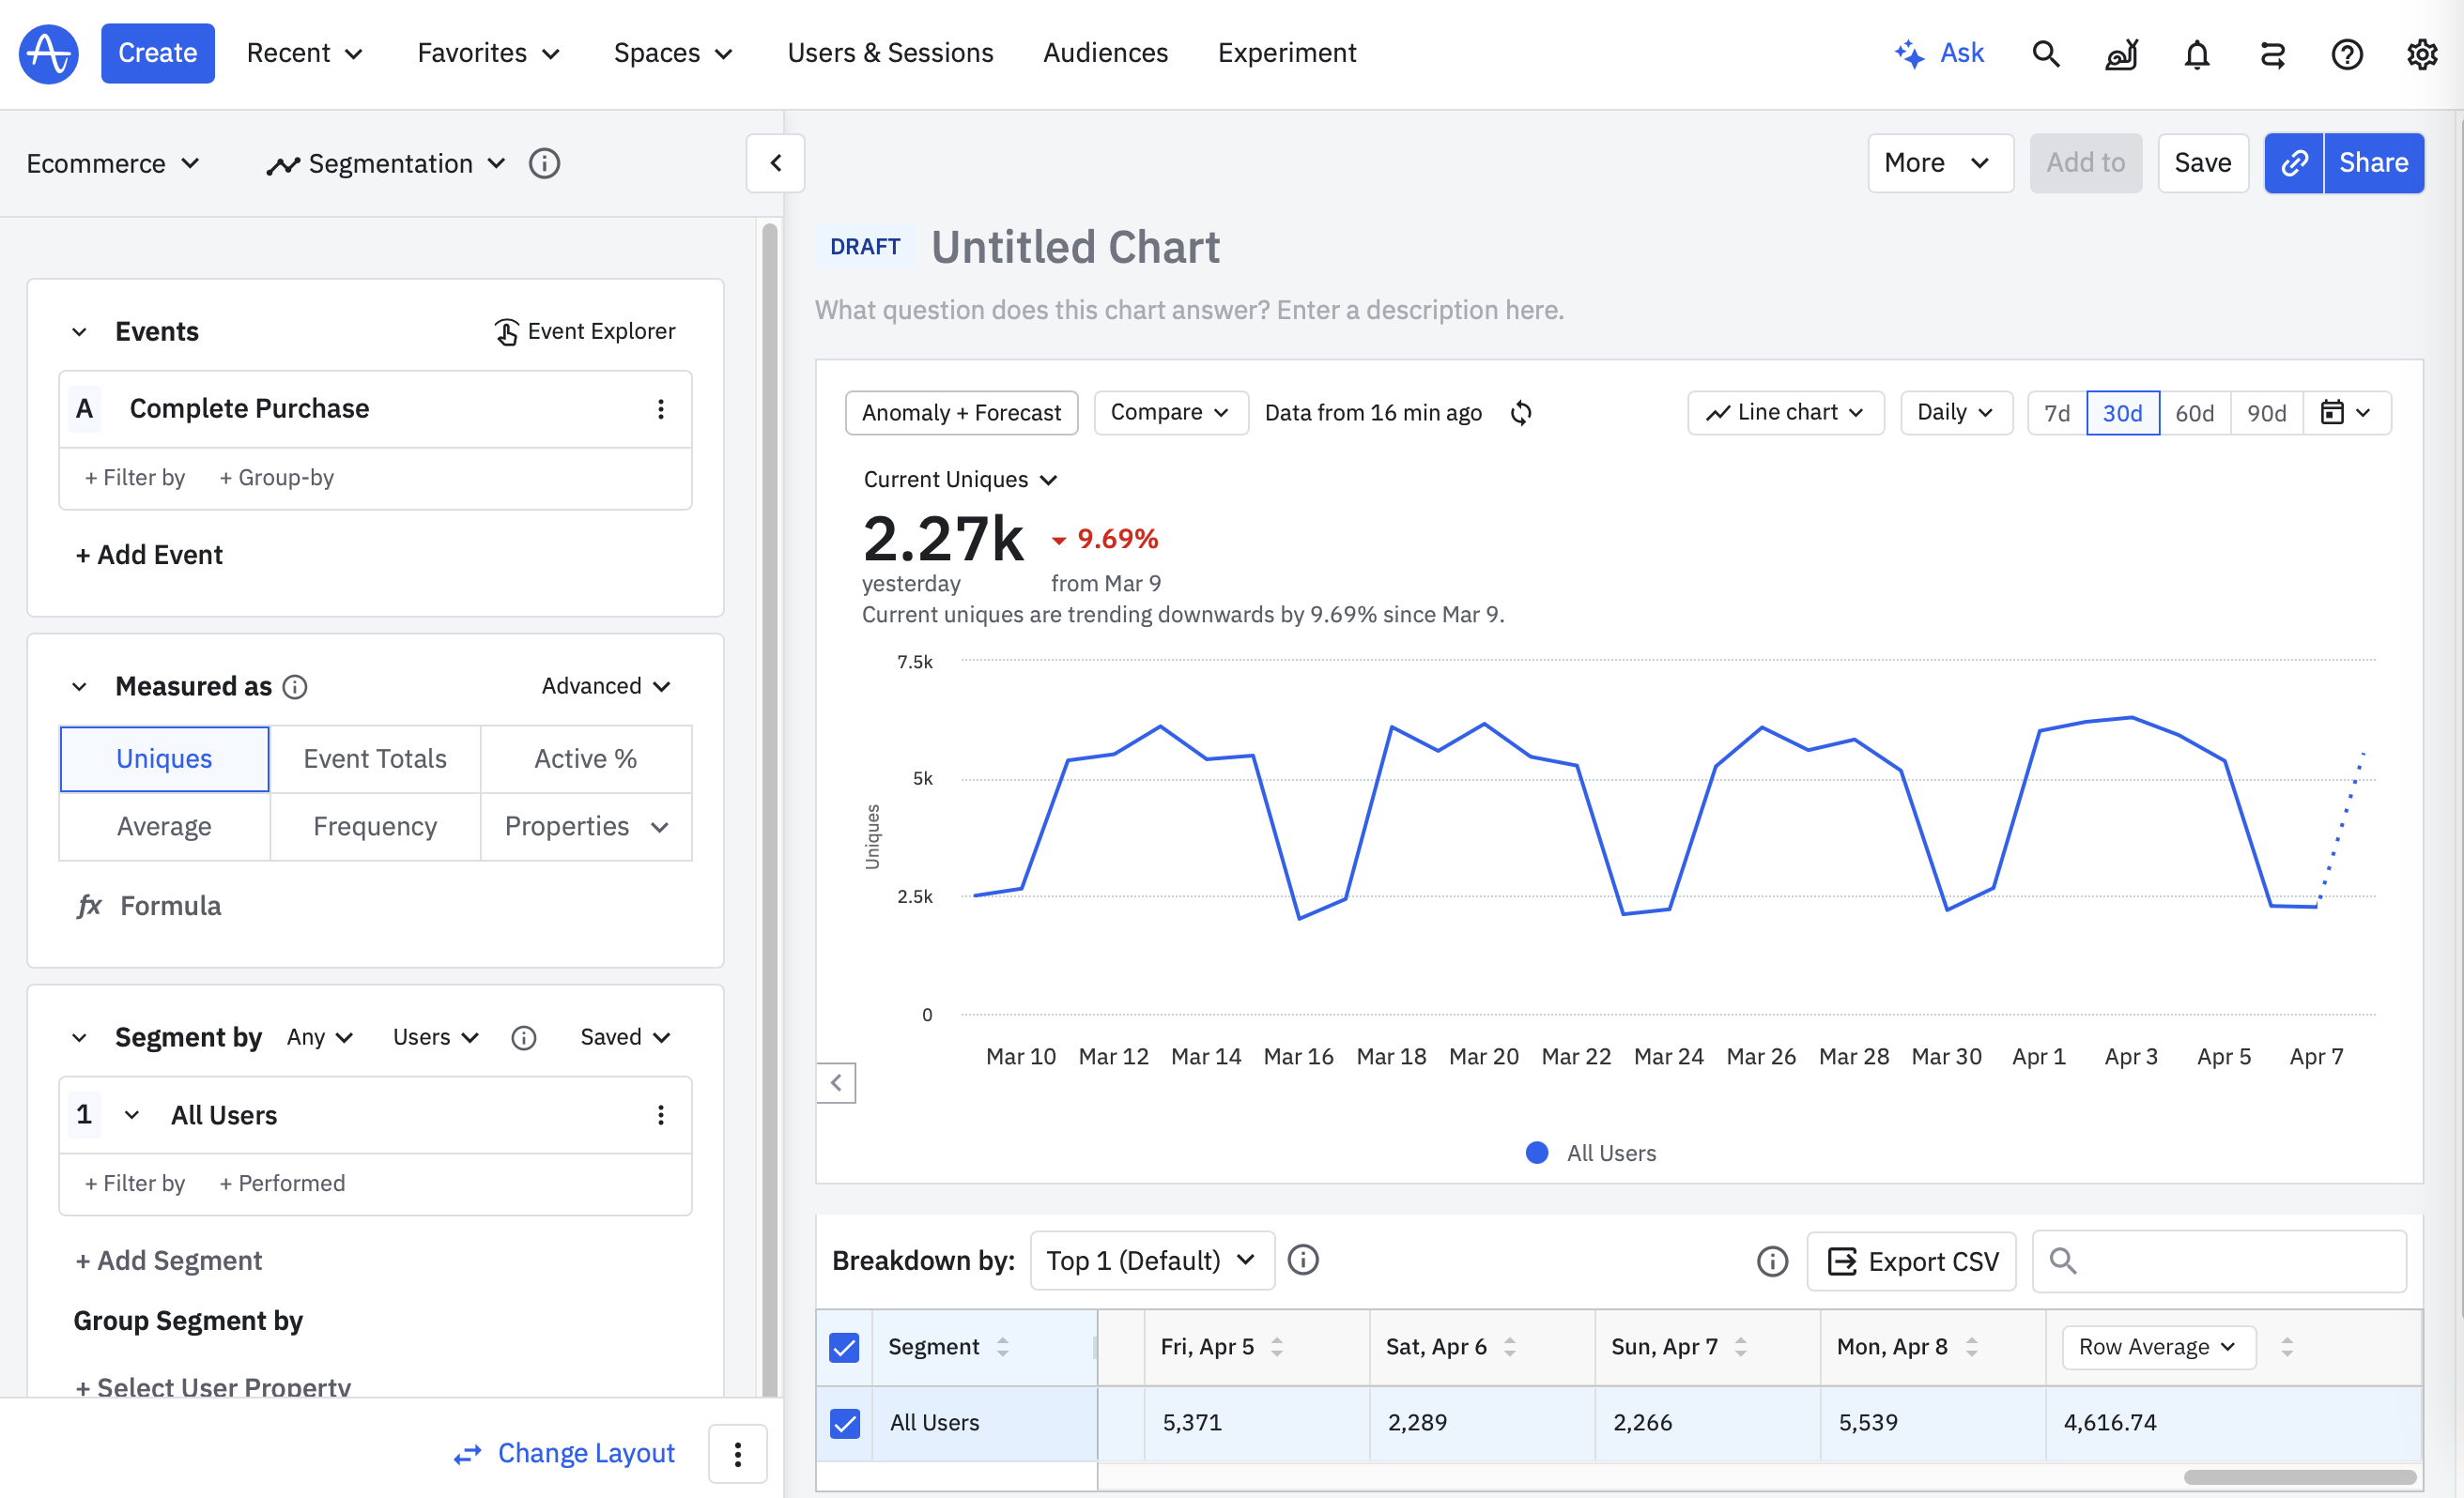Open Complete Purchase event options menu

(x=660, y=408)
